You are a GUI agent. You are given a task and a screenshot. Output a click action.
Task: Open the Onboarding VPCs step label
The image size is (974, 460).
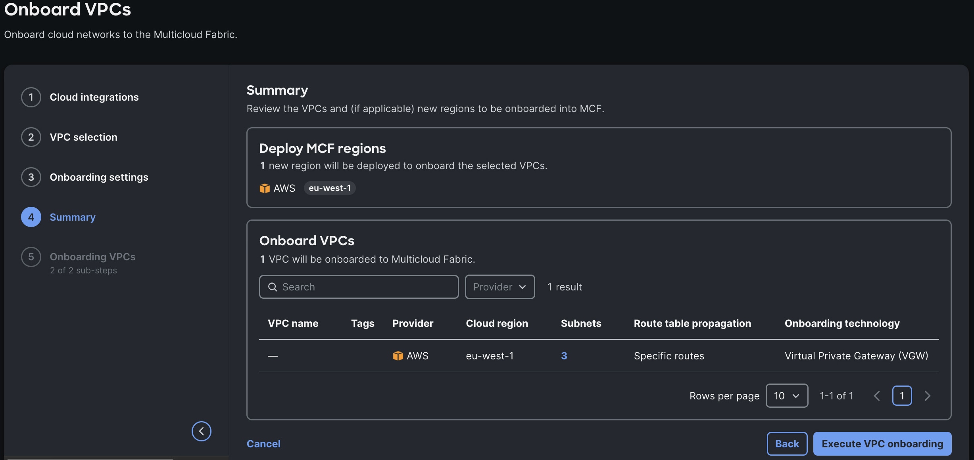(x=93, y=257)
